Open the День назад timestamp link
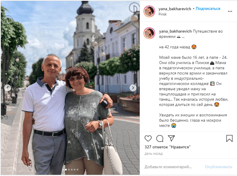Screen dimensions: 237x176 (x=153, y=154)
